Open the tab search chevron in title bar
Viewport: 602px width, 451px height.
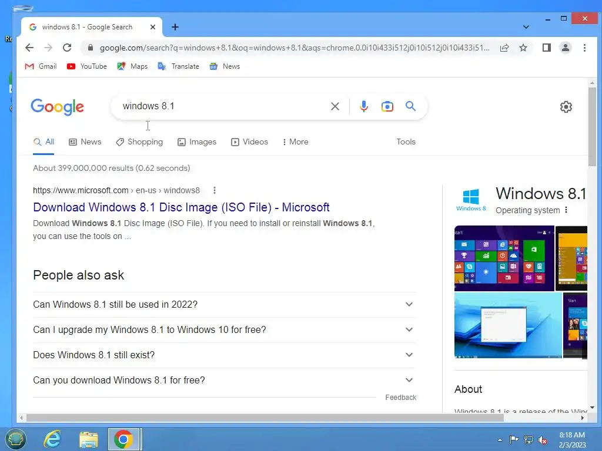526,27
